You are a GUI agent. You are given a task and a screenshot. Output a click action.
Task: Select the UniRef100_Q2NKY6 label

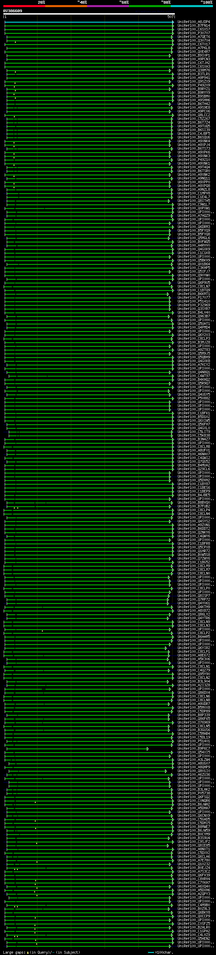tap(194, 532)
